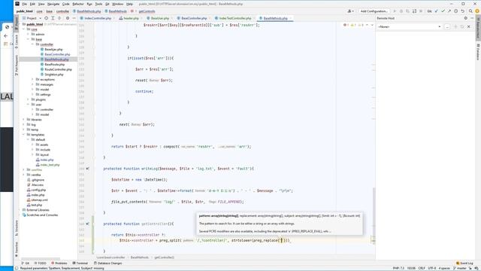Open the Problems tool window tab
The height and width of the screenshot is (271, 481).
59,263
